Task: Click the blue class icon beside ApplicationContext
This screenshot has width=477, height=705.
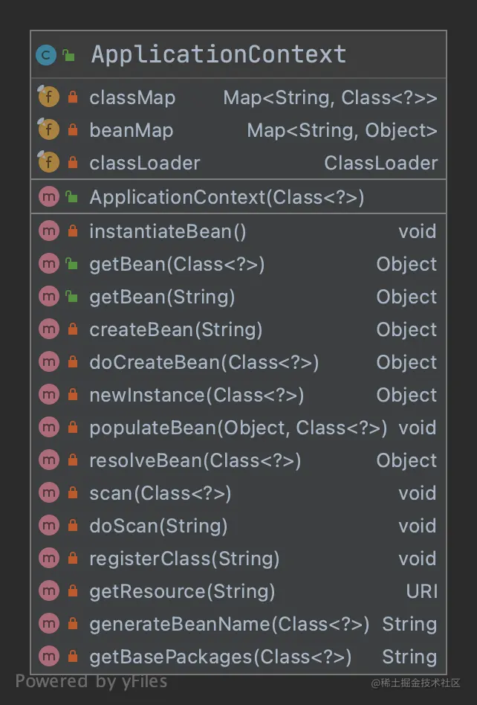Action: click(x=46, y=55)
